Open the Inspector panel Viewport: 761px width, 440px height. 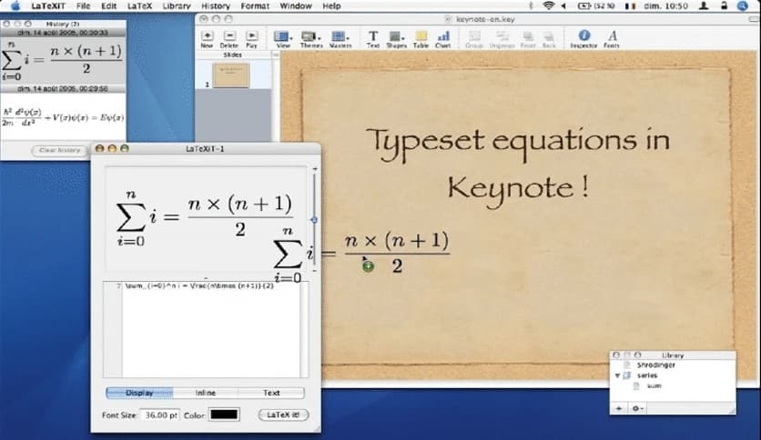584,35
